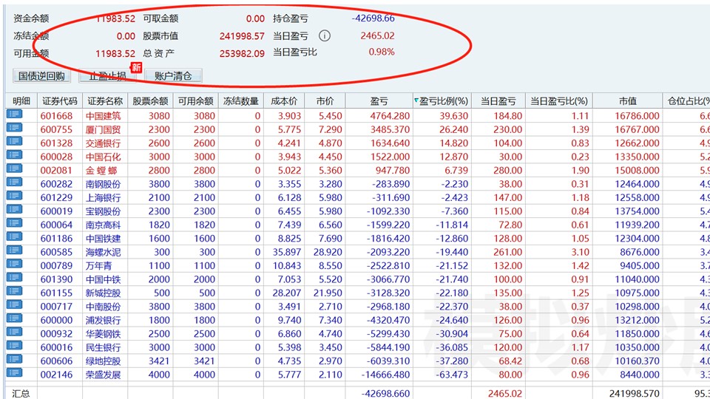Sort by 证券名称 column header
The width and height of the screenshot is (710, 399).
pyautogui.click(x=105, y=101)
